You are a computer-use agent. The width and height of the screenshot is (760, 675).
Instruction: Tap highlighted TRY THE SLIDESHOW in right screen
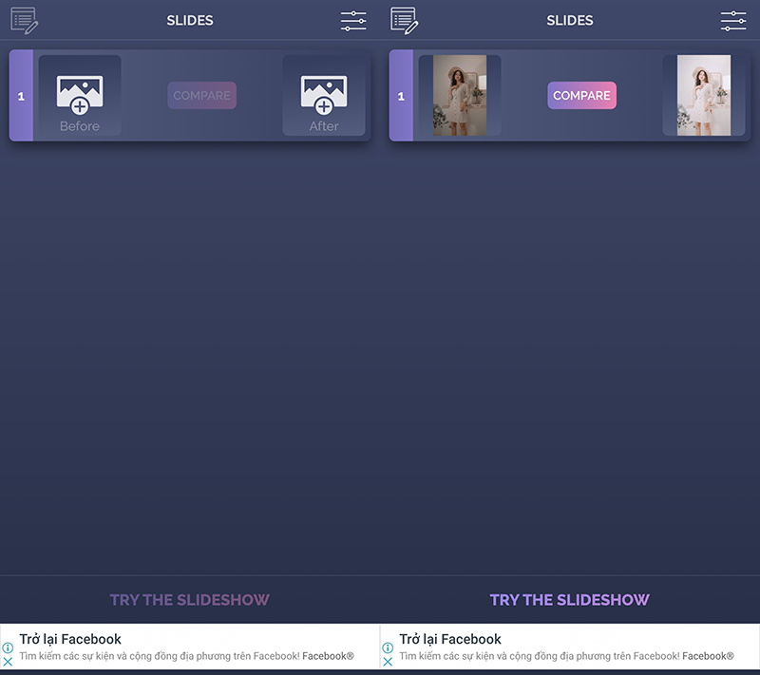click(x=569, y=600)
